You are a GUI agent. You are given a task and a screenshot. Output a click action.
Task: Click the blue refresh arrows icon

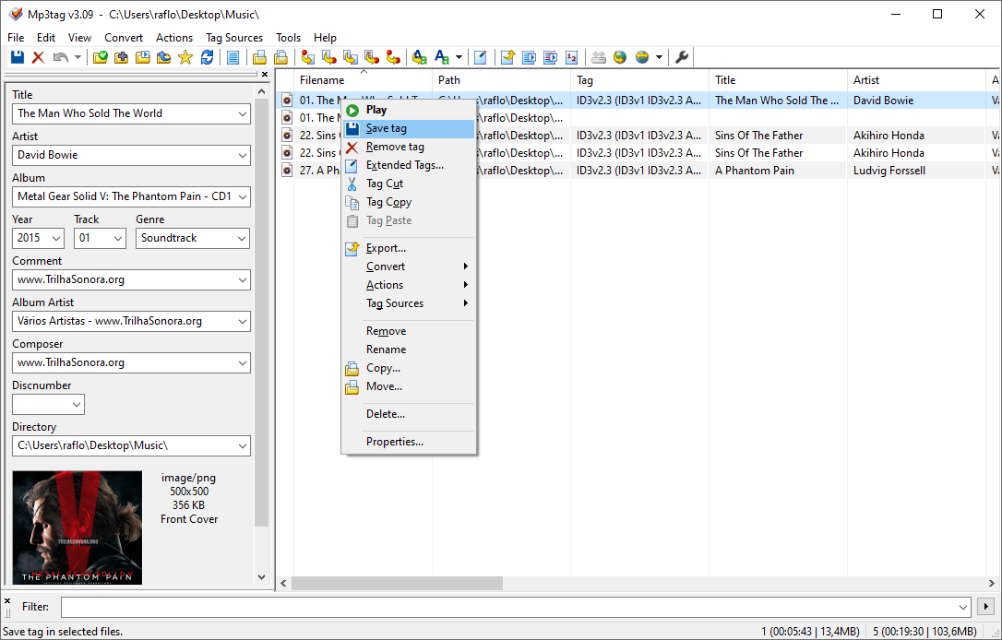tap(207, 57)
